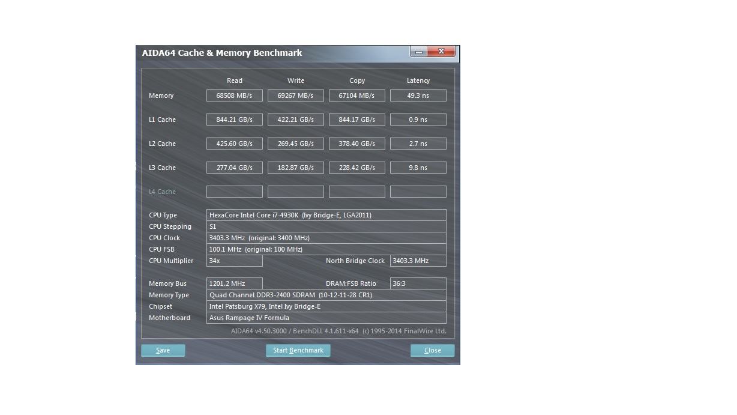This screenshot has width=737, height=415.
Task: Click North Bridge Clock value 3403.3 MHz
Action: point(418,261)
